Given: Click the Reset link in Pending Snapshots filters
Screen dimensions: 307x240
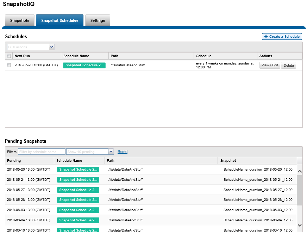Looking at the screenshot, I should tap(122, 151).
